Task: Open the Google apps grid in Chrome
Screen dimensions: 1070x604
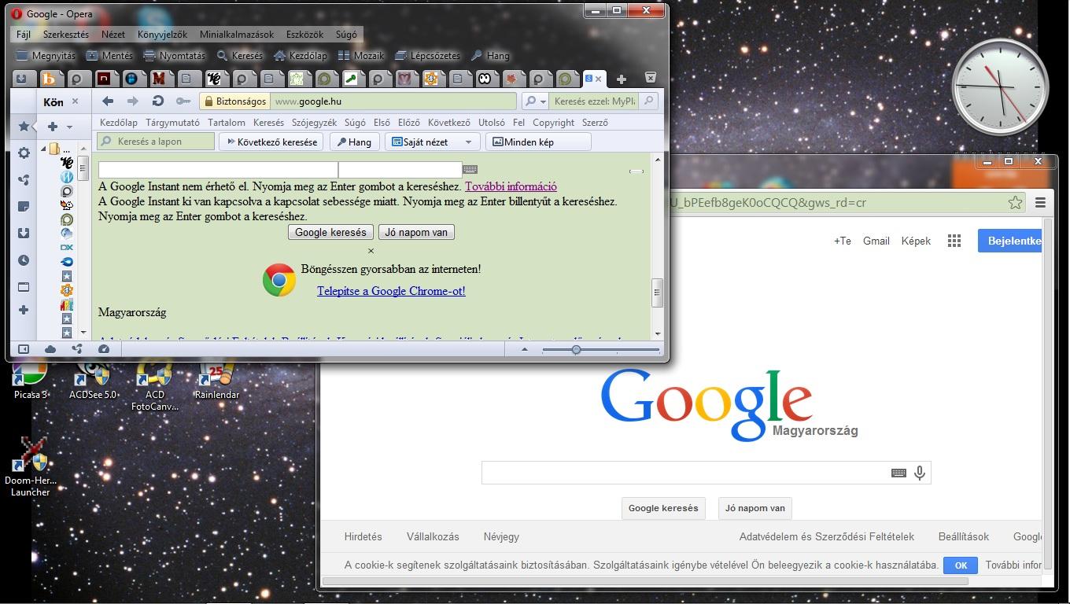Action: [954, 241]
